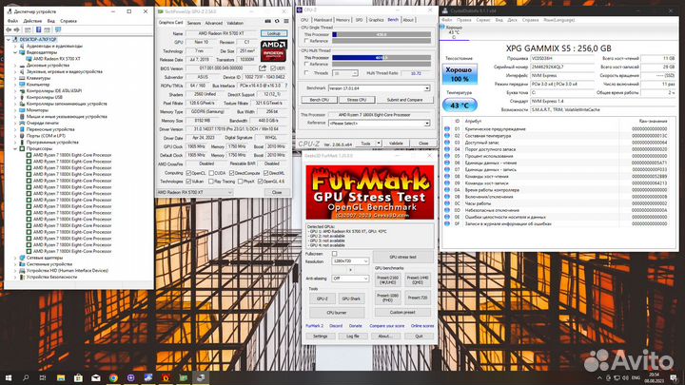The height and width of the screenshot is (385, 685).
Task: Click the back arrow in Device Manager toolbar
Action: tap(9, 29)
